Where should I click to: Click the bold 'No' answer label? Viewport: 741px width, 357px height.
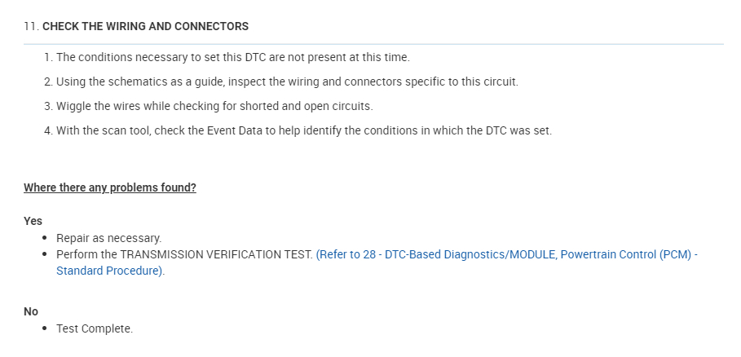(31, 311)
